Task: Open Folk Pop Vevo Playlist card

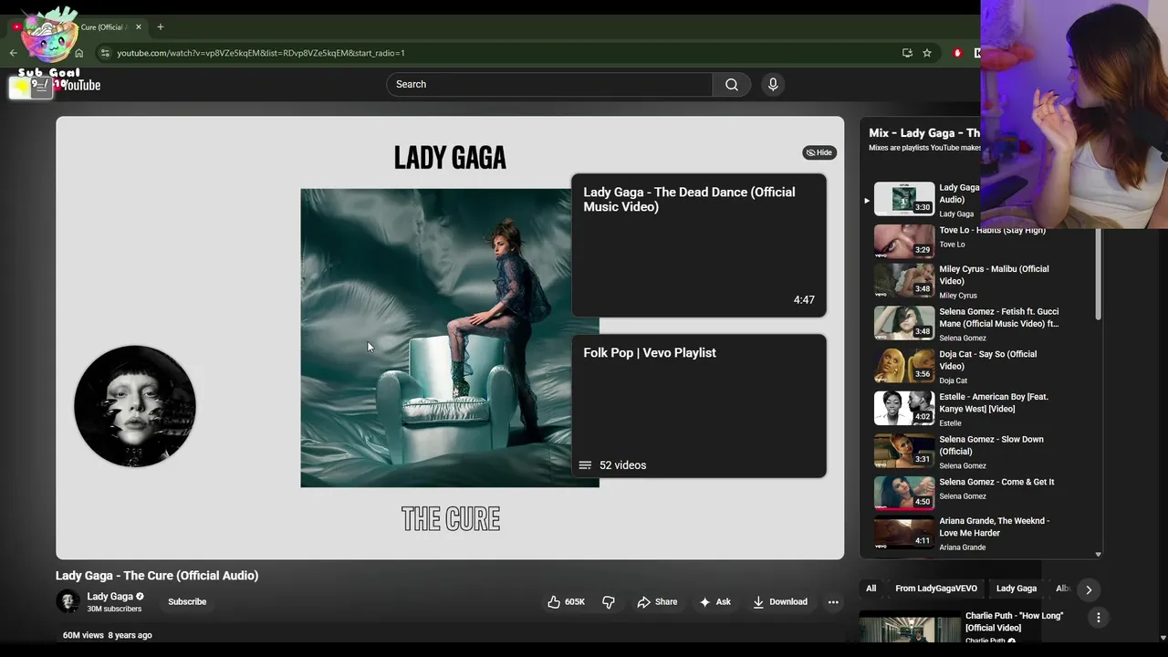Action: (699, 406)
